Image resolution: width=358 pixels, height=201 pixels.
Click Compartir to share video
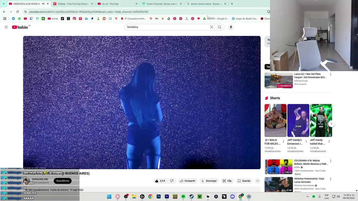pos(188,181)
